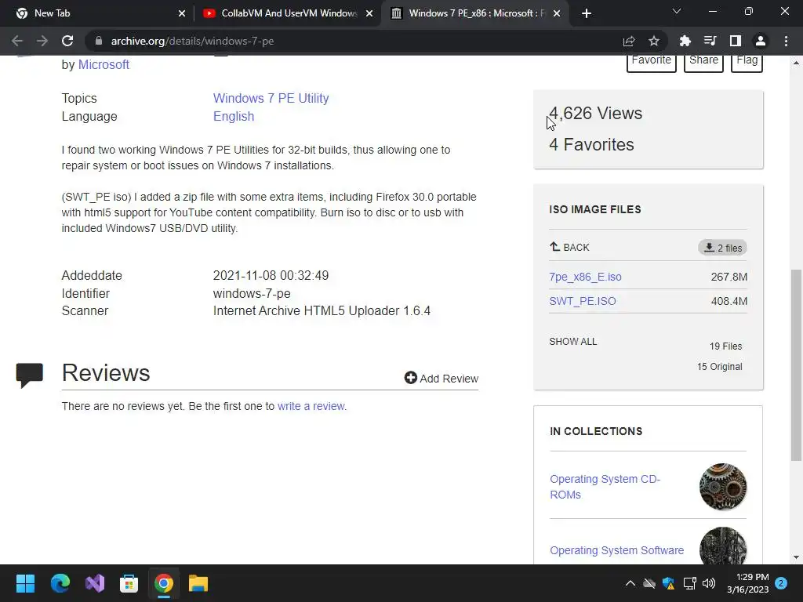Select the Windows 7 PE_x86 tab
Screen dimensions: 803x602
tap(475, 13)
